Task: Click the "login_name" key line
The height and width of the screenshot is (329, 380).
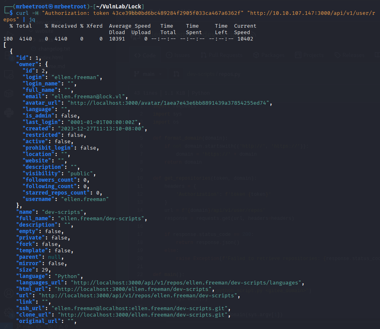Action: [49, 84]
